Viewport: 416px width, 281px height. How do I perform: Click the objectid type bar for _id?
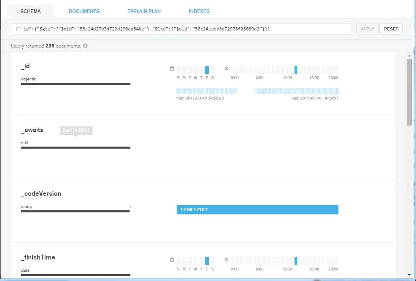click(x=76, y=84)
